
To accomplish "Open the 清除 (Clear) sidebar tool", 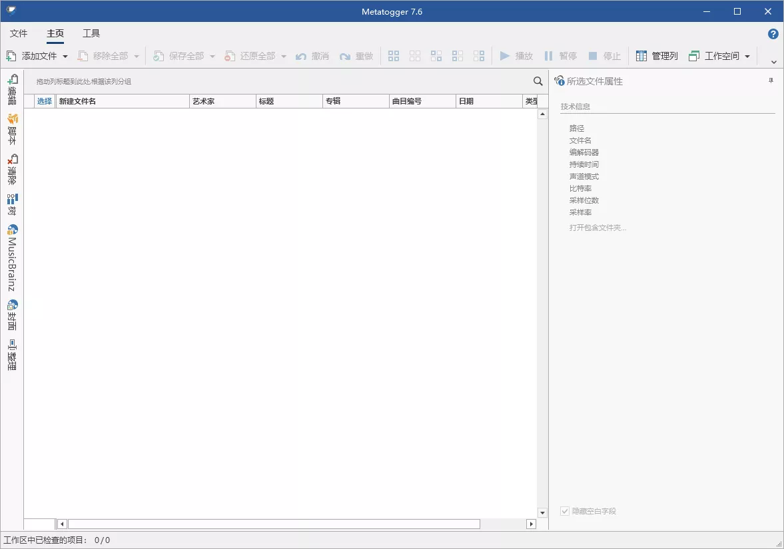I will pos(11,166).
